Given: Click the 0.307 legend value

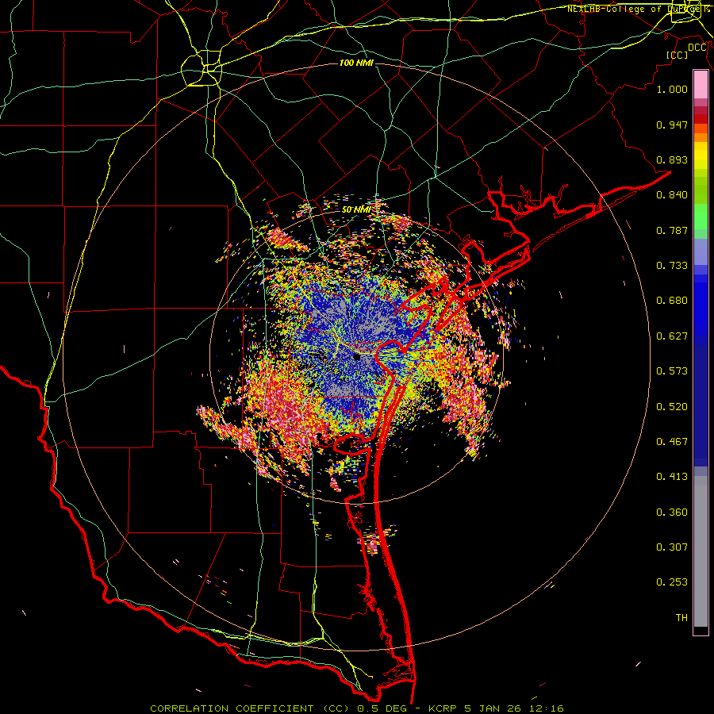Looking at the screenshot, I should (672, 547).
